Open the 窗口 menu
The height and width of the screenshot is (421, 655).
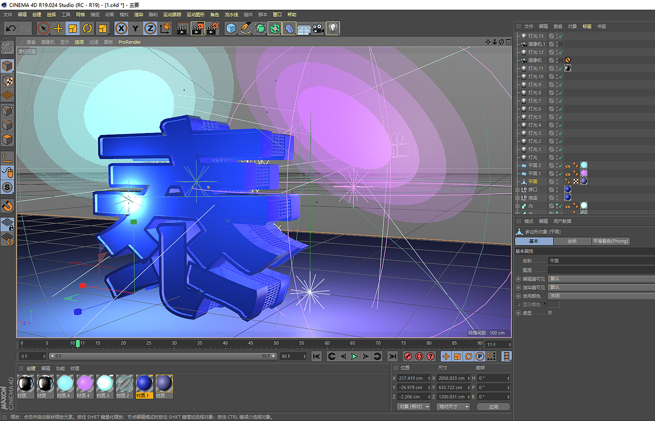[x=277, y=15]
